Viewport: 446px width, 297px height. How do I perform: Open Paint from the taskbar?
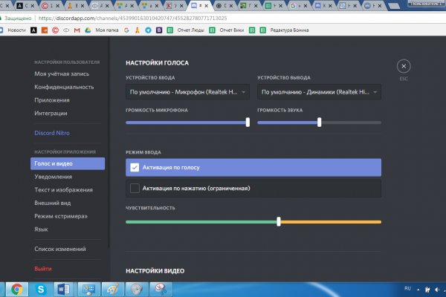pos(112,289)
